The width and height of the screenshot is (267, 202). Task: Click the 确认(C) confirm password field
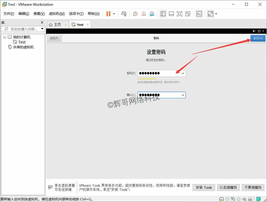161,95
